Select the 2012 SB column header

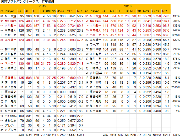tap(54, 11)
